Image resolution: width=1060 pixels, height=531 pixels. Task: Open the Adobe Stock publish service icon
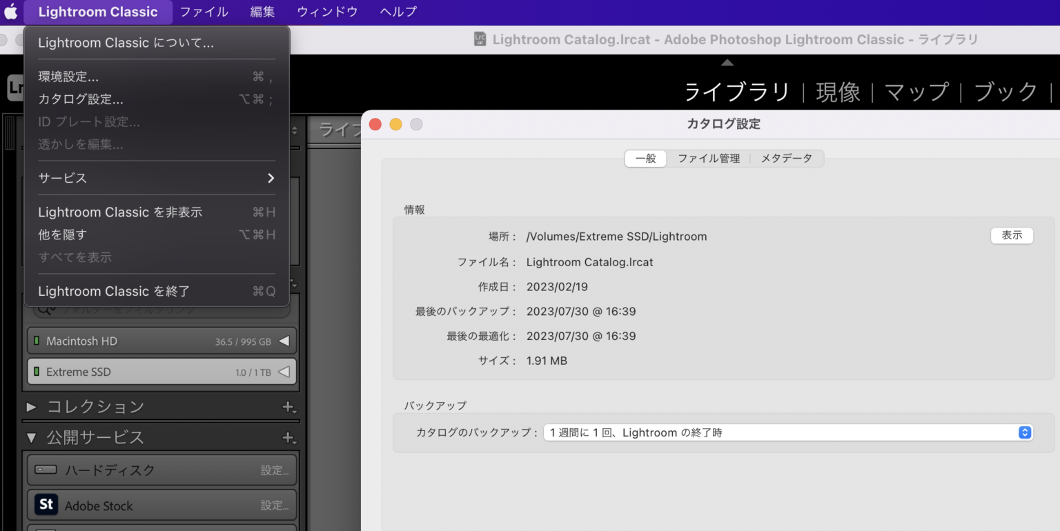(46, 505)
